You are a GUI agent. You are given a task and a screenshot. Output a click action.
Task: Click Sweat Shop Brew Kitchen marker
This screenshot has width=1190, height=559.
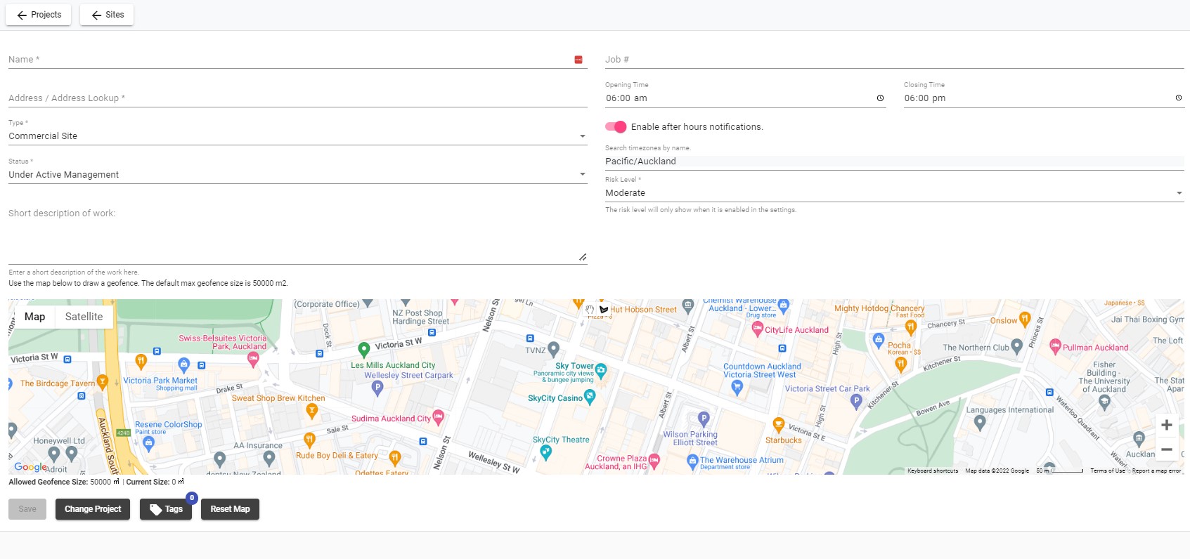point(311,411)
